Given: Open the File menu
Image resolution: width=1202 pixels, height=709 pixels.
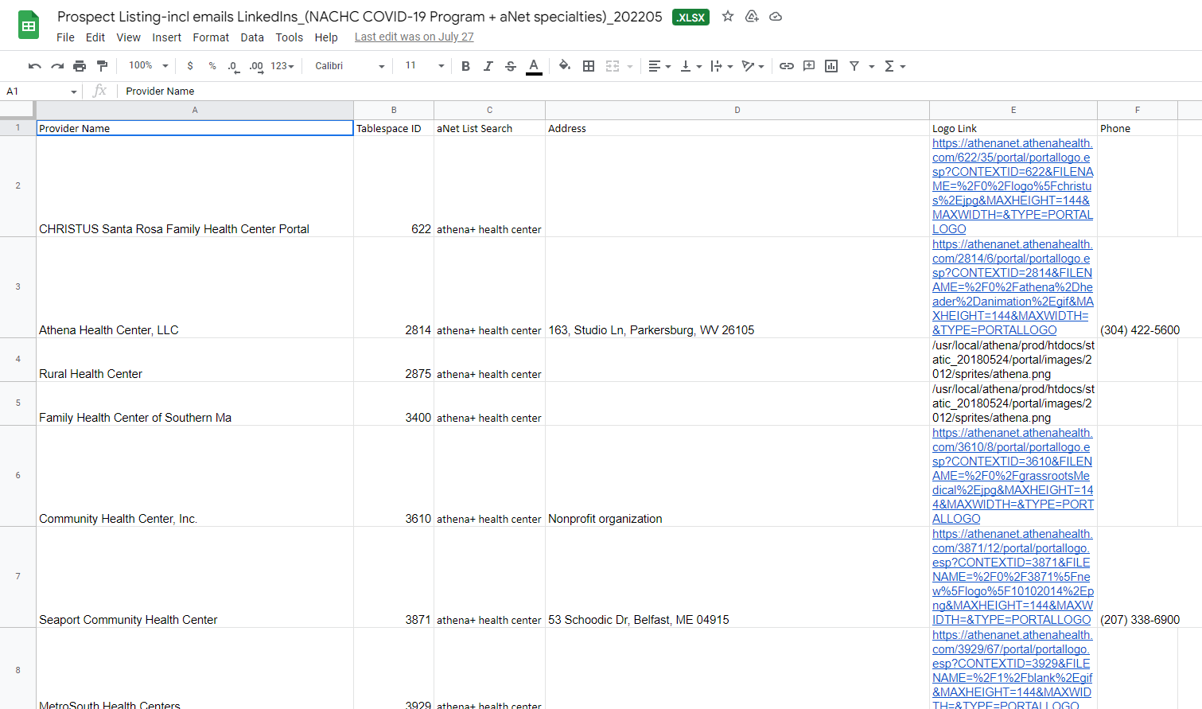Looking at the screenshot, I should (65, 37).
